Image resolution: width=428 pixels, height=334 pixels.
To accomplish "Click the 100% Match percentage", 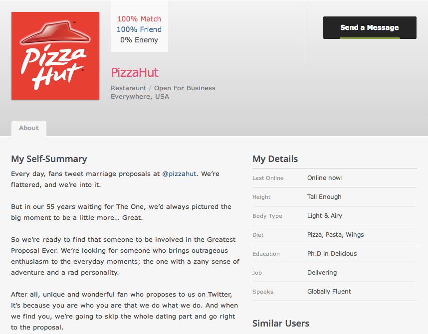I will [139, 19].
